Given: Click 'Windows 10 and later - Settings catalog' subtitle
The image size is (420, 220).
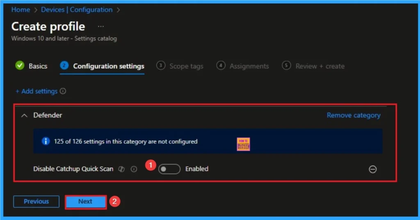Looking at the screenshot, I should 64,39.
